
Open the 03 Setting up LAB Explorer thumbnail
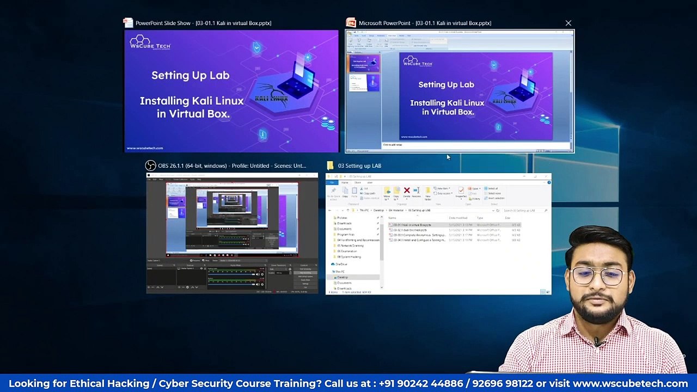(x=438, y=234)
